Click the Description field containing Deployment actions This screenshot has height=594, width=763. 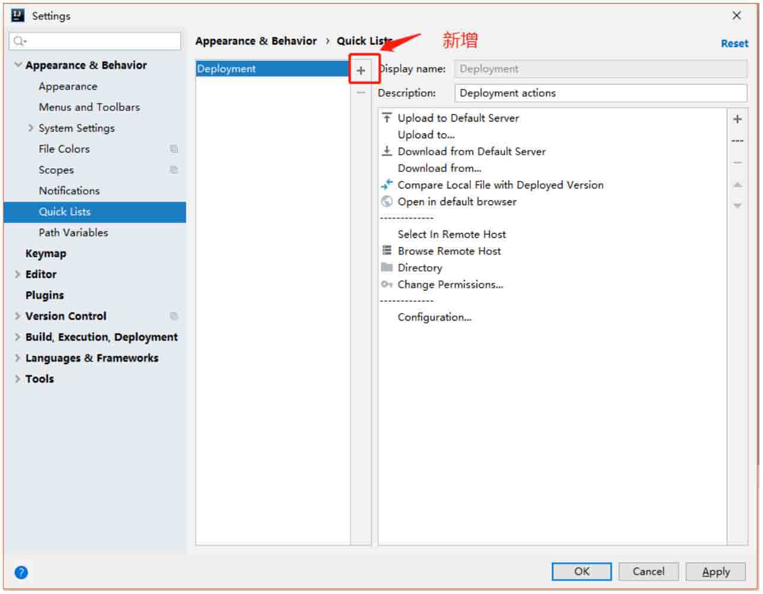(x=601, y=93)
